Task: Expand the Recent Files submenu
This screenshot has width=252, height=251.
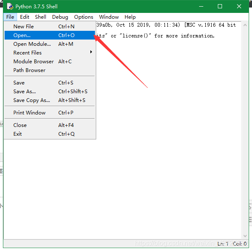Action: (50, 53)
